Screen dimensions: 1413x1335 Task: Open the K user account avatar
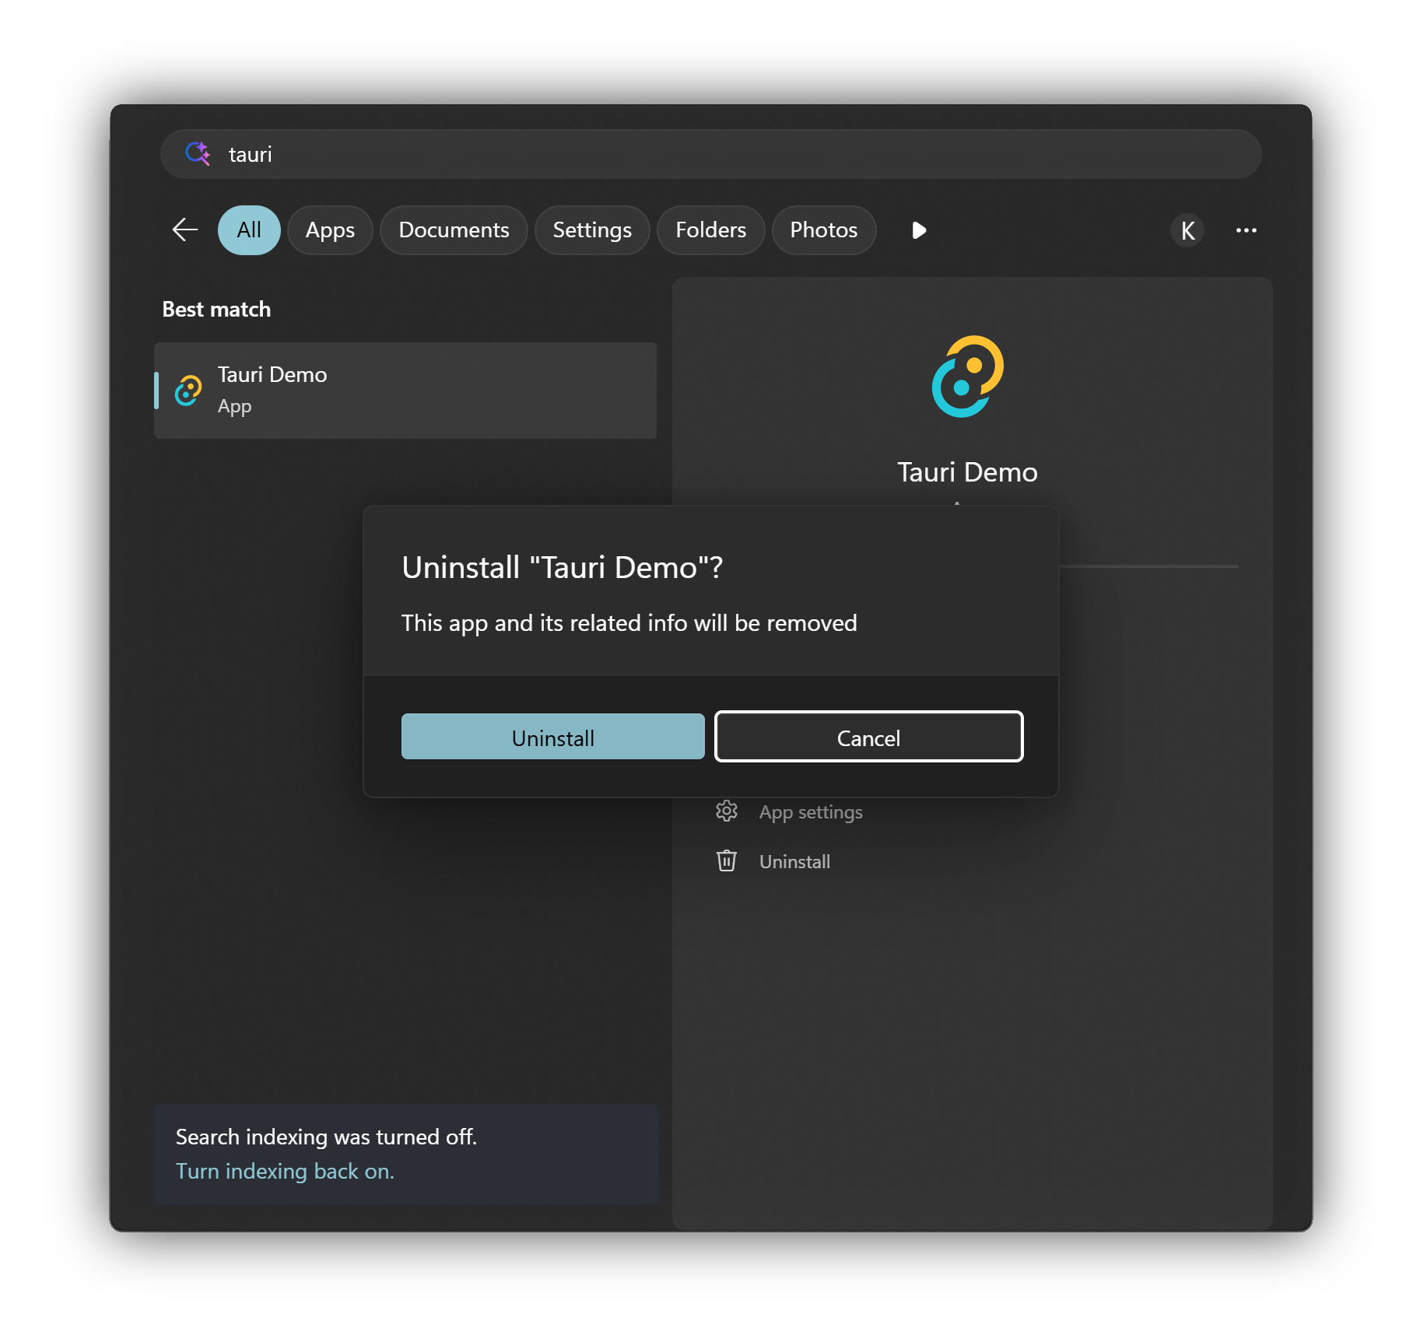pos(1187,230)
